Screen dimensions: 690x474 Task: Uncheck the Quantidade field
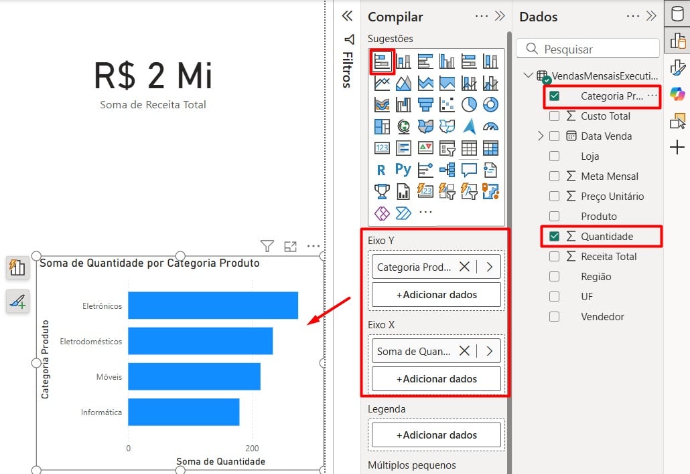(555, 237)
